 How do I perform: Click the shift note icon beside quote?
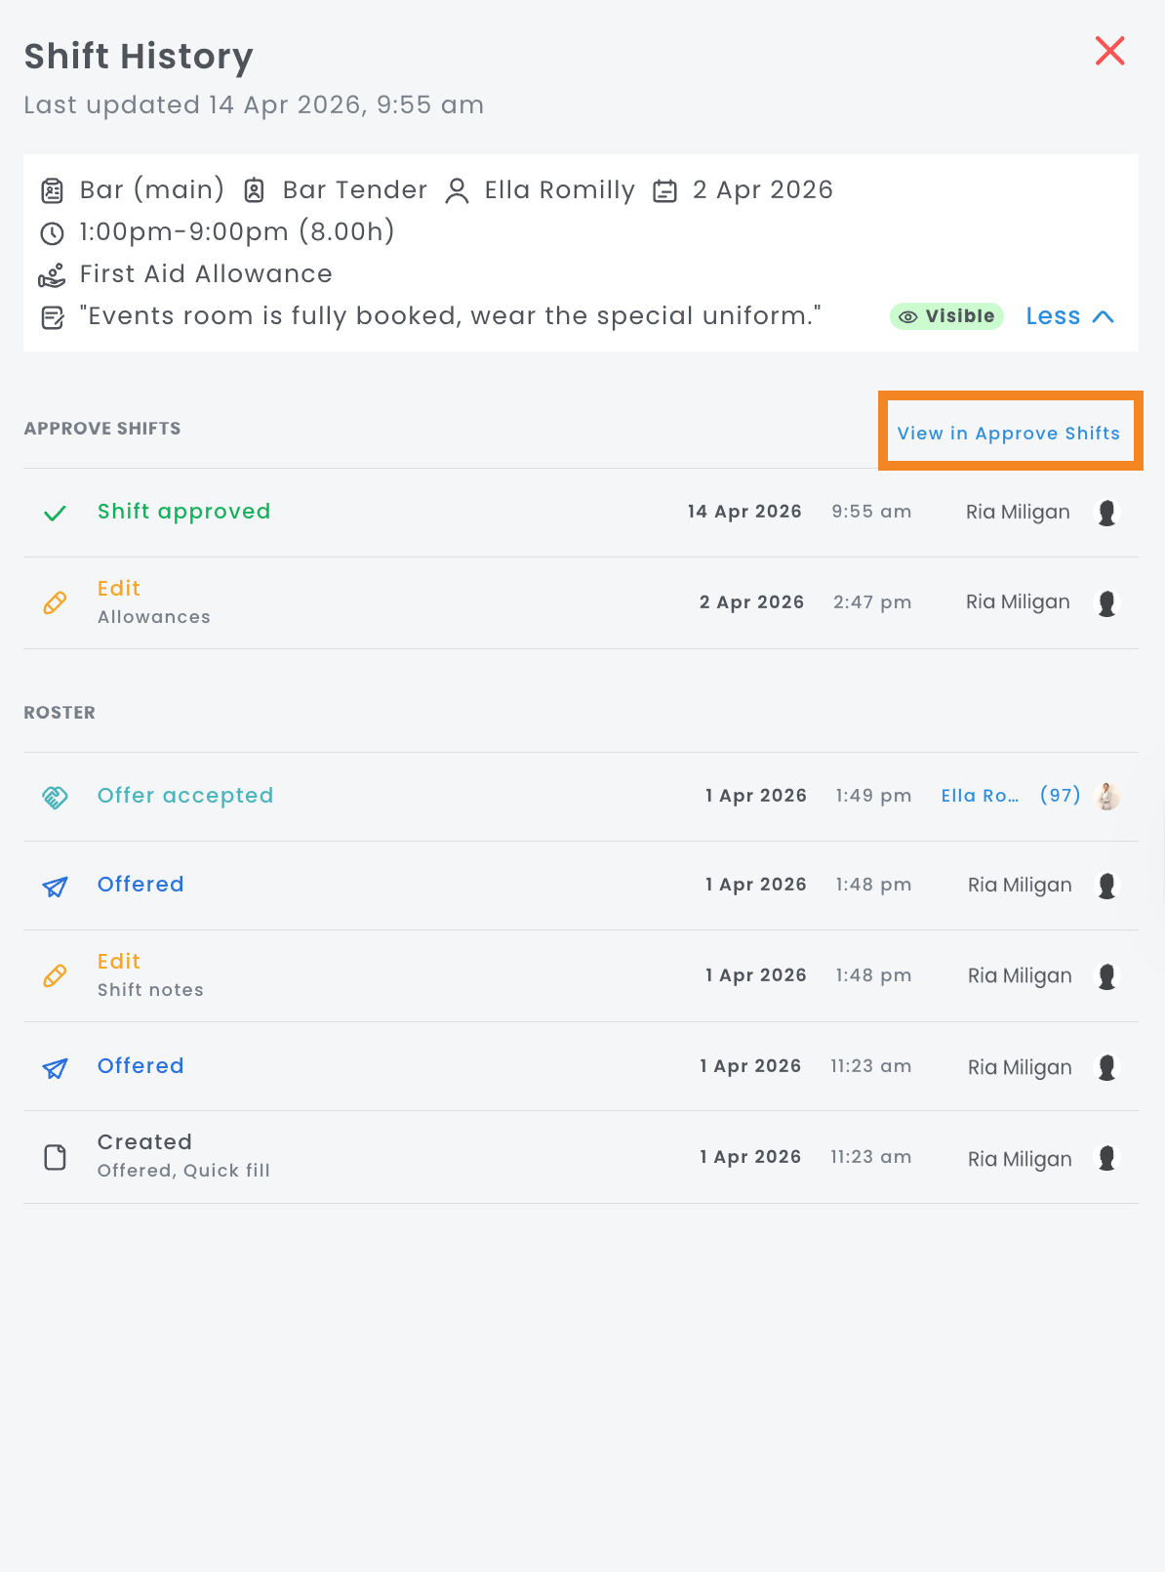52,317
